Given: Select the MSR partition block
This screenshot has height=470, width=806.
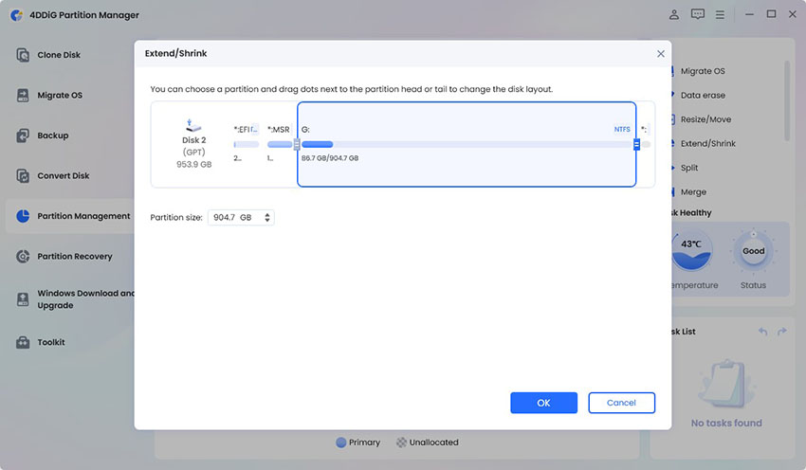Looking at the screenshot, I should 279,144.
